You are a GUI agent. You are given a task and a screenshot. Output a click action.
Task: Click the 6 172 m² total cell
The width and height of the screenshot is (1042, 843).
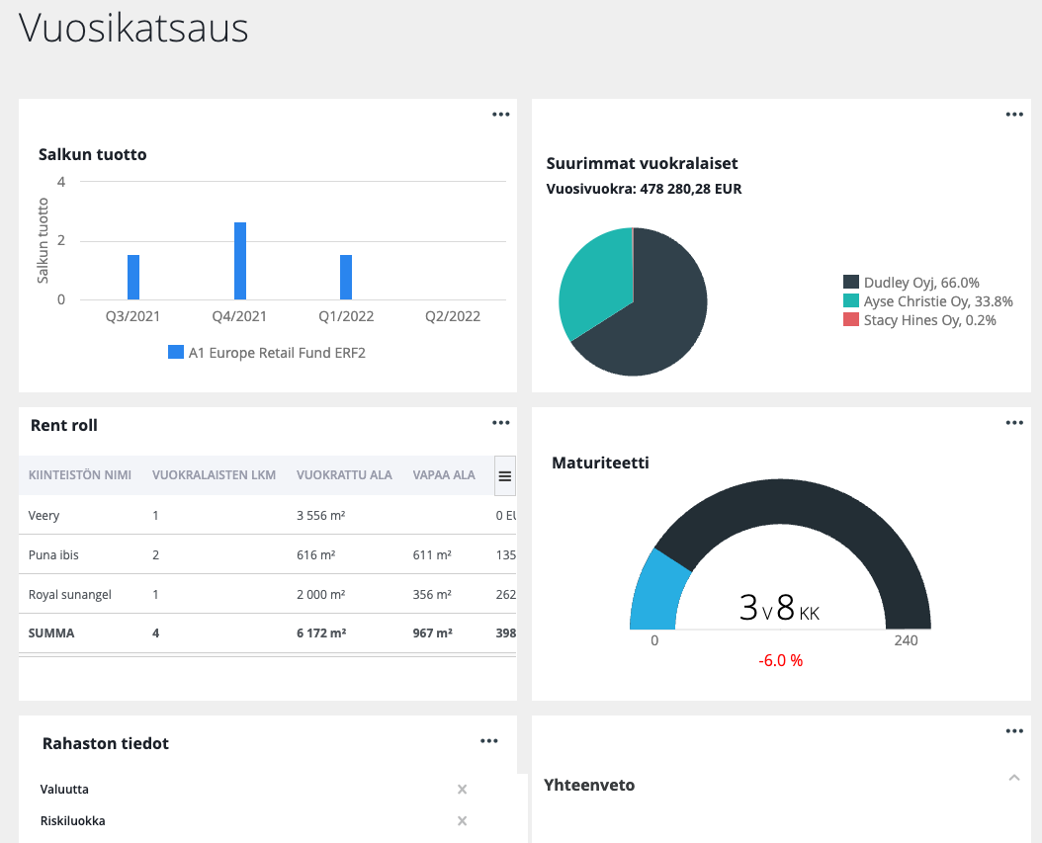pyautogui.click(x=321, y=633)
